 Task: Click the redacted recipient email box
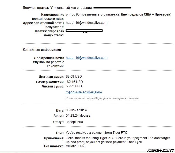pos(84,31)
